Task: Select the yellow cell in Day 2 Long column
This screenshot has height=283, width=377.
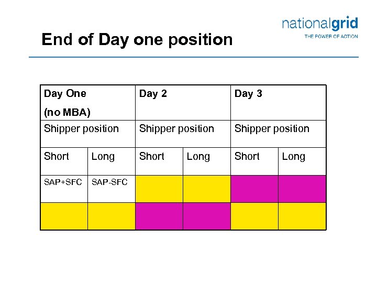Action: click(x=206, y=189)
